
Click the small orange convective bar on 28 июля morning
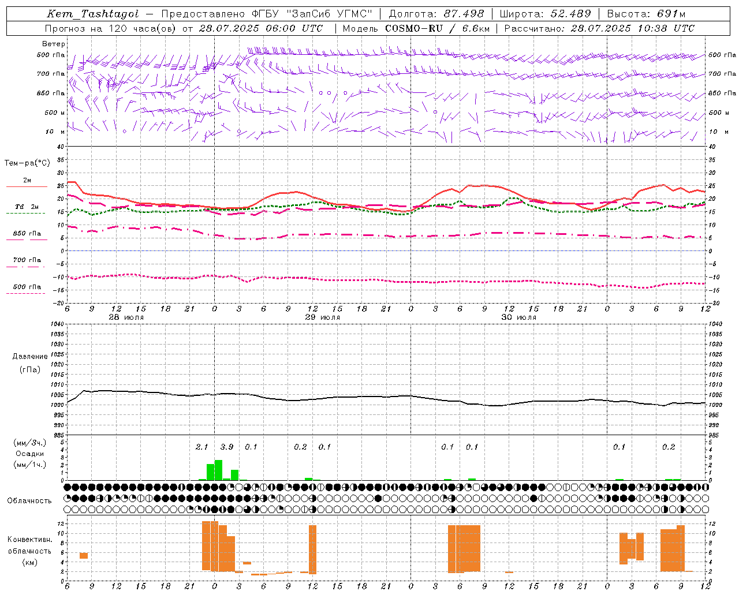coord(84,555)
